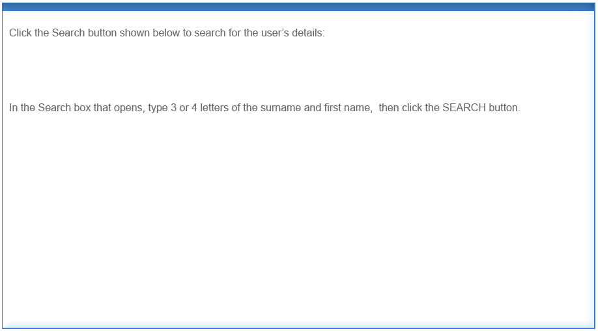Click the word 'button.' ending second sentence

(504, 108)
